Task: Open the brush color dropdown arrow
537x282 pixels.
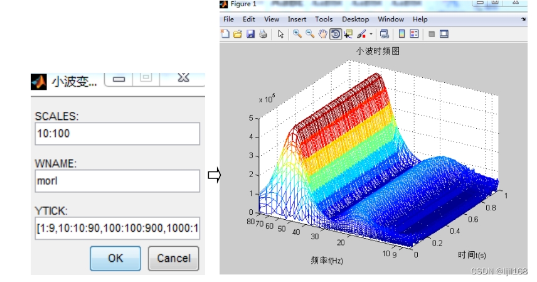Action: [371, 34]
